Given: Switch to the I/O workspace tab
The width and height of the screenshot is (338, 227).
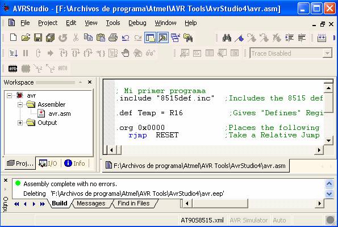Looking at the screenshot, I should (x=48, y=163).
